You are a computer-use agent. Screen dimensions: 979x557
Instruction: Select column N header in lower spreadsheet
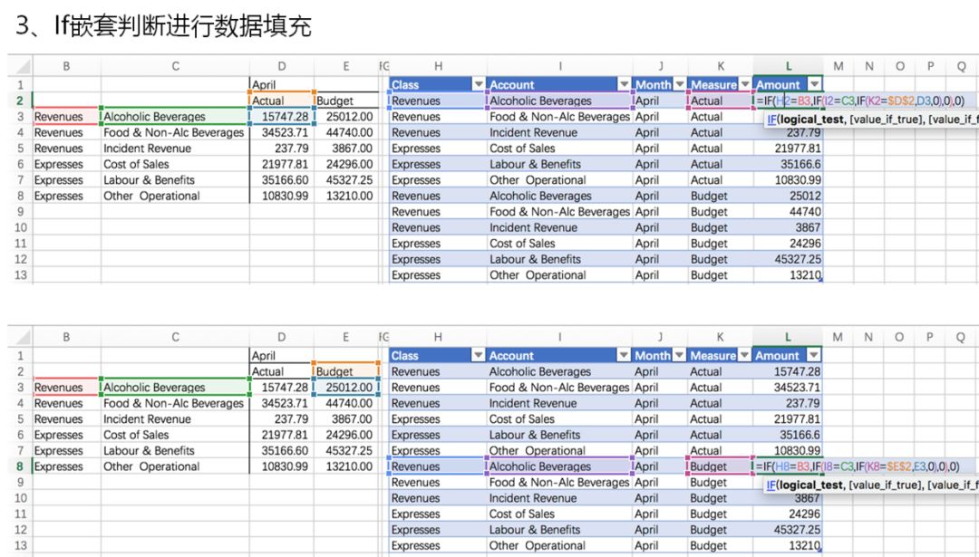pos(868,337)
